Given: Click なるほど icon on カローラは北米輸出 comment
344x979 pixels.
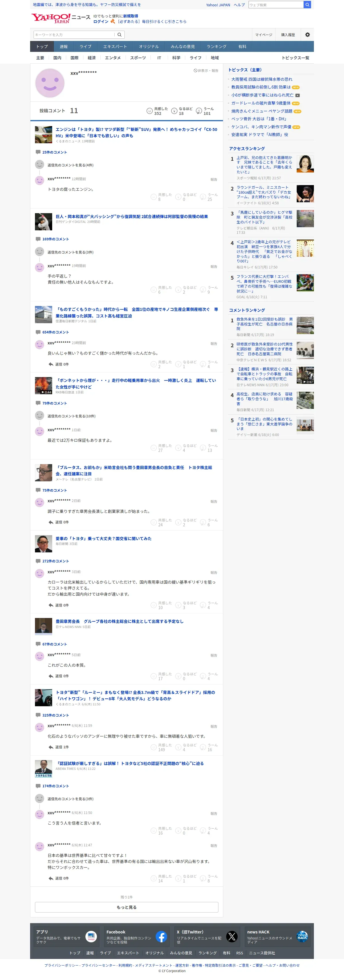Looking at the screenshot, I should (x=178, y=605).
